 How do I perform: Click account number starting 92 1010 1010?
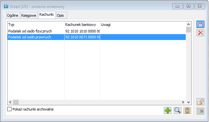(x=83, y=31)
